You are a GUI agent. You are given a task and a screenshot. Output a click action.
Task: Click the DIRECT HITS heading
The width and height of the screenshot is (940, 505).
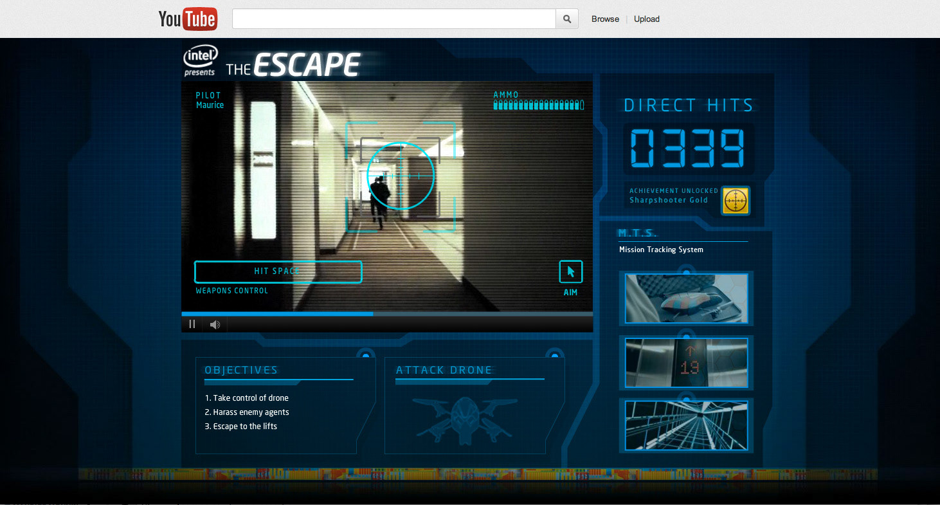click(689, 106)
